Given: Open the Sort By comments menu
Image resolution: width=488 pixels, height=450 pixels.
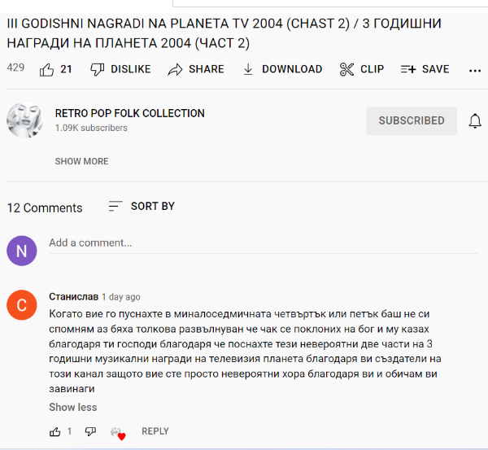Looking at the screenshot, I should coord(142,207).
